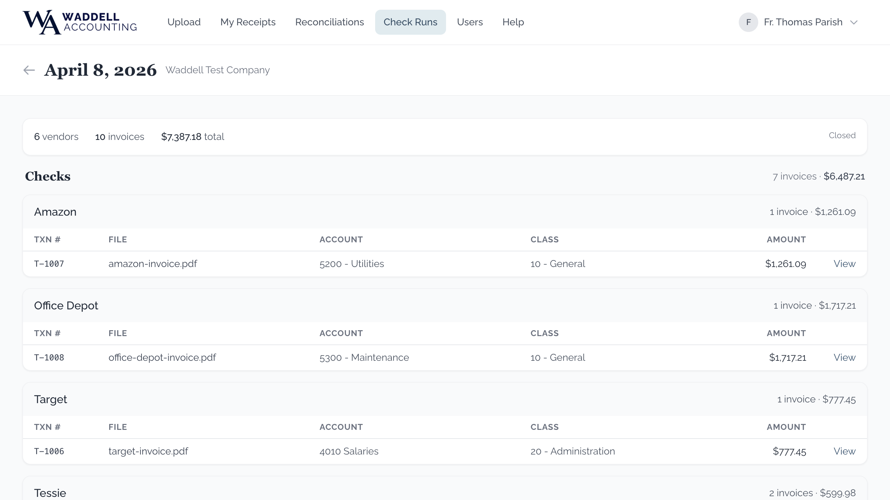This screenshot has height=500, width=890.
Task: Click the 10 invoices summary
Action: coord(120,137)
